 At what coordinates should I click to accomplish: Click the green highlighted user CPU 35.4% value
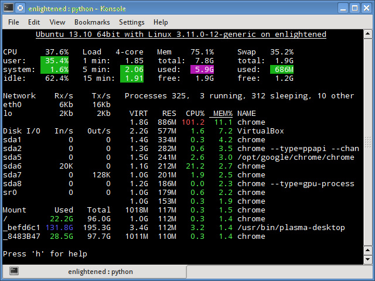coord(55,60)
